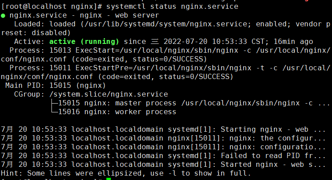Click the 'Process: 15011' entry
Screen dimensions: 332x180
pyautogui.click(x=40, y=68)
